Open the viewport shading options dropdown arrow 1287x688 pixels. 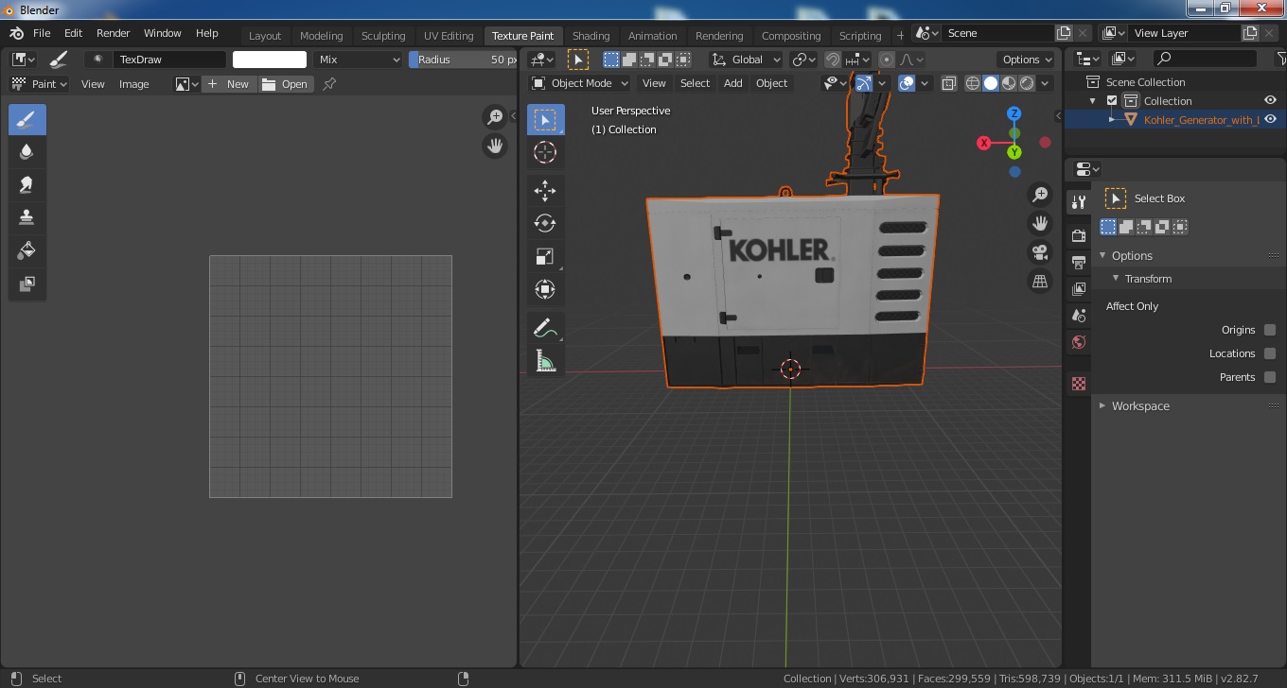1045,83
